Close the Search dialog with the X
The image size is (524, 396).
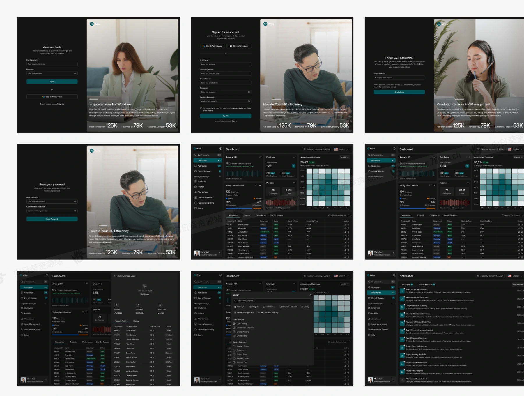pyautogui.click(x=310, y=295)
